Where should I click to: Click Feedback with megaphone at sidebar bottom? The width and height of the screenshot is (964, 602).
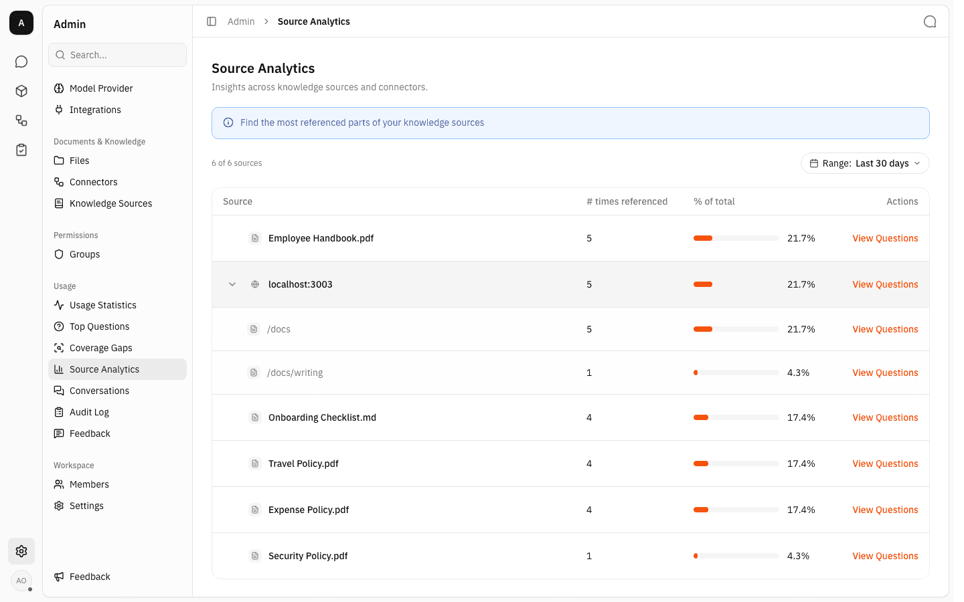[117, 577]
